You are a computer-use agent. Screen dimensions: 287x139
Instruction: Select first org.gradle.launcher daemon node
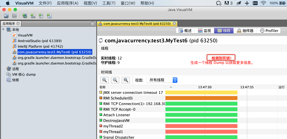57,58
